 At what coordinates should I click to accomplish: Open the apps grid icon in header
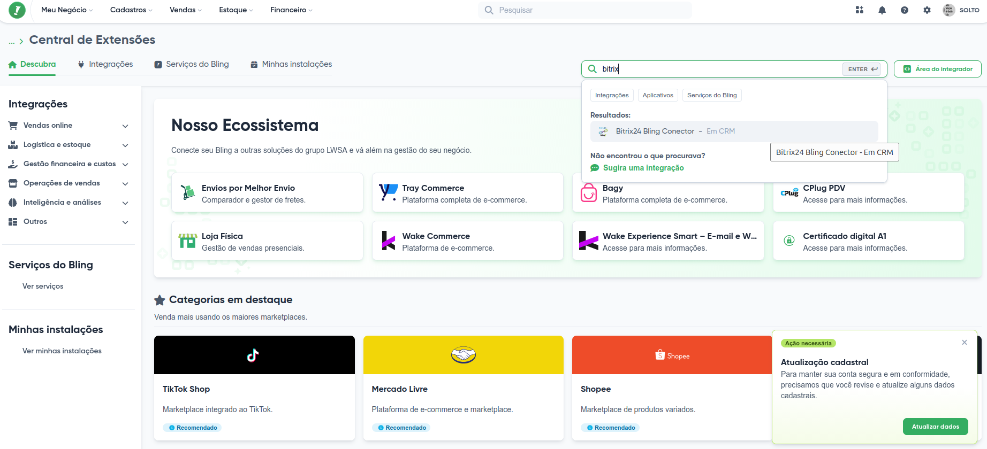860,10
